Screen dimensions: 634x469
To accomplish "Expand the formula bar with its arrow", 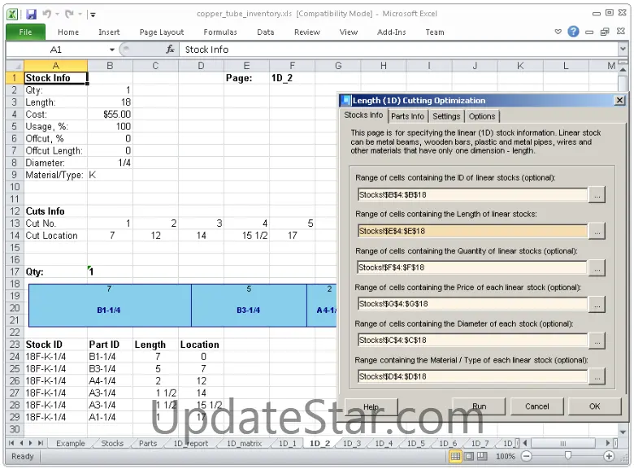I will pos(623,50).
